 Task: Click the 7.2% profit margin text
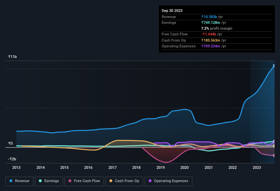(217, 28)
